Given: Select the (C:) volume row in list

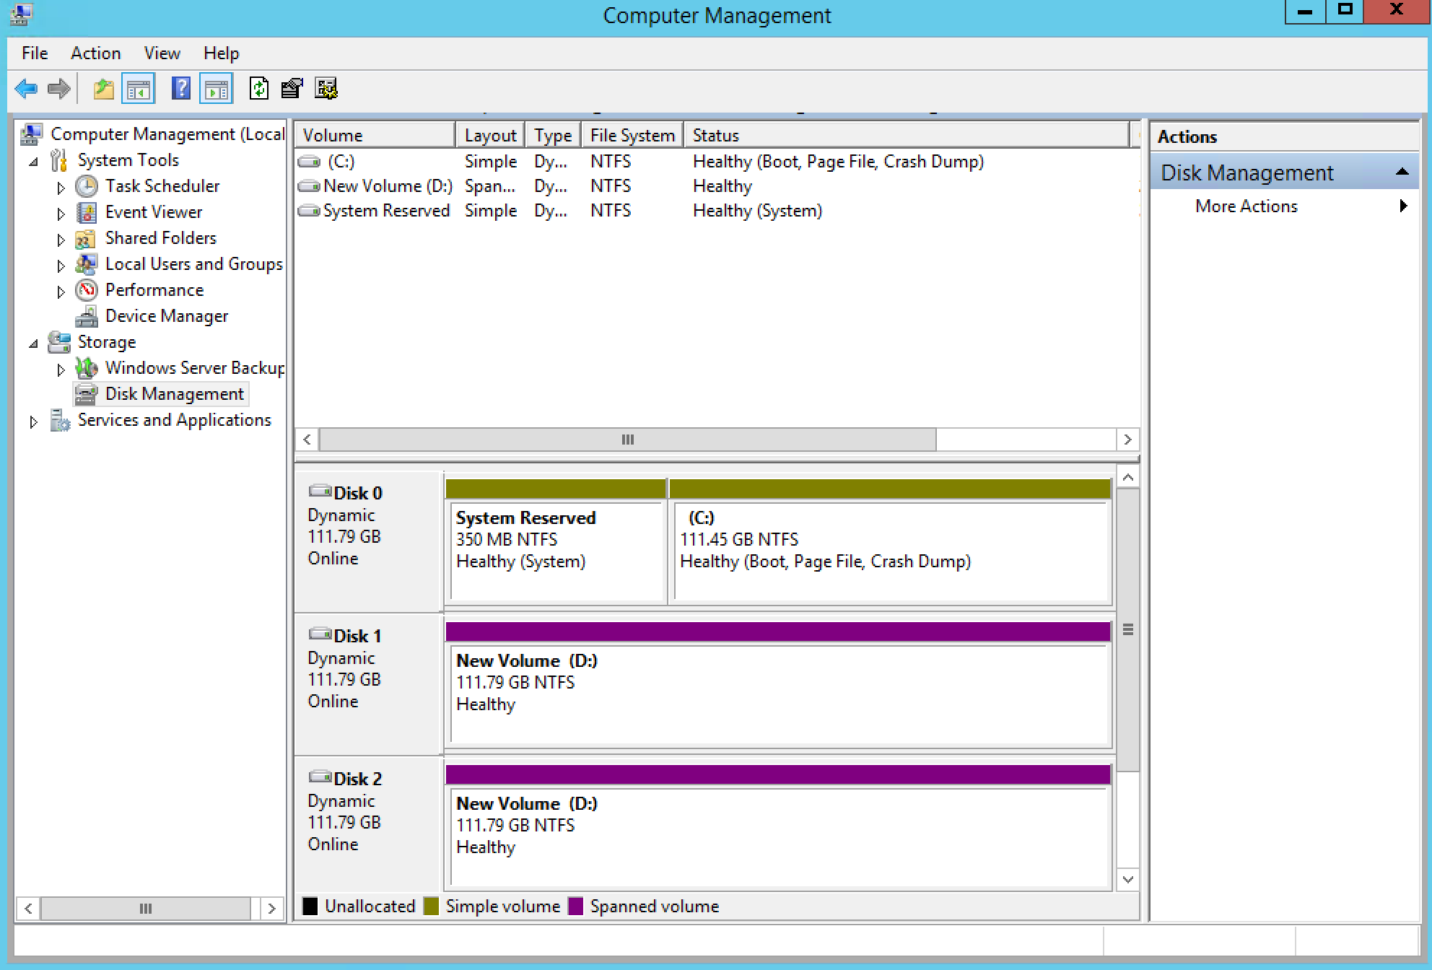Looking at the screenshot, I should 717,162.
